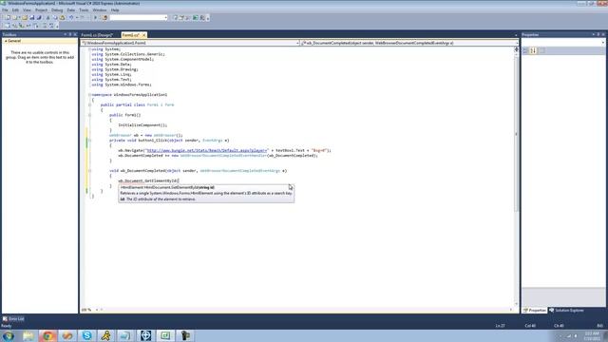Select the Properties bottom tab
The height and width of the screenshot is (342, 608).
[x=534, y=311]
